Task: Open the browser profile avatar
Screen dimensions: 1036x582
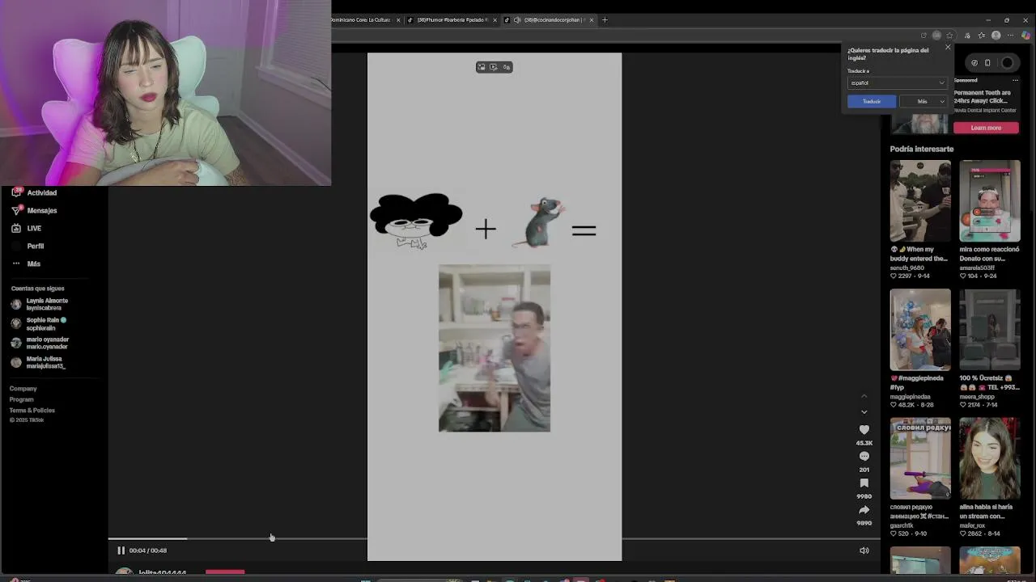Action: click(x=996, y=36)
